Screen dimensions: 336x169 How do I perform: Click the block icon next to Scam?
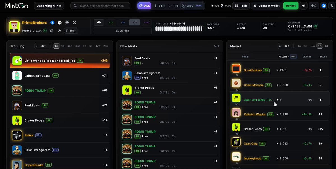(59, 30)
